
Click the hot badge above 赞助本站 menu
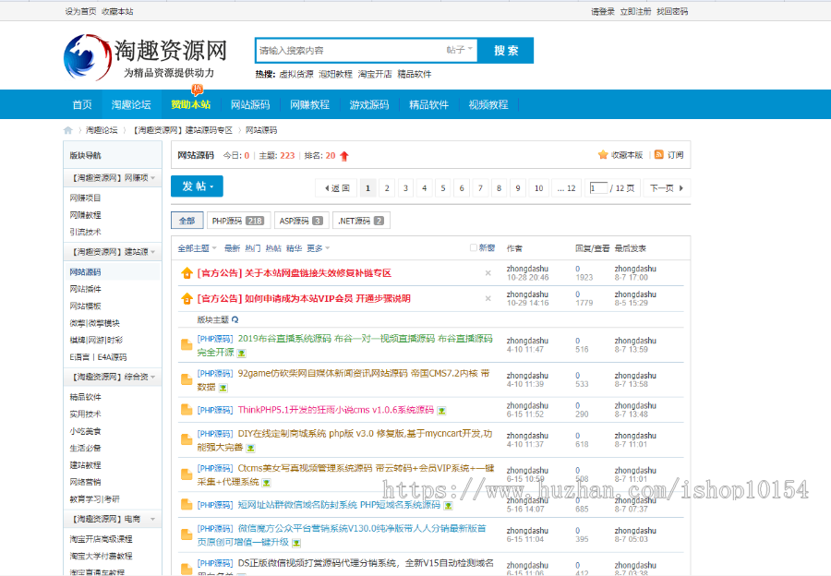pos(196,90)
